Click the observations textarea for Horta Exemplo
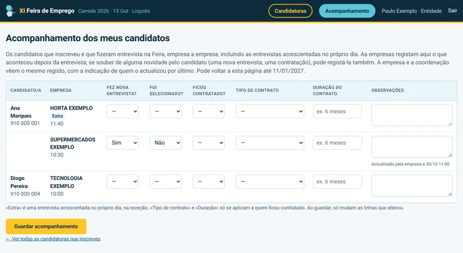463x253 pixels. click(412, 115)
